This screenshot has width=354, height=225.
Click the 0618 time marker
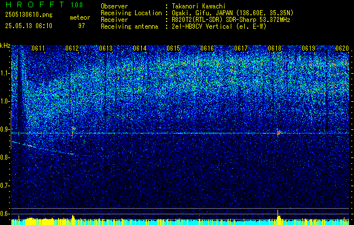pyautogui.click(x=275, y=48)
